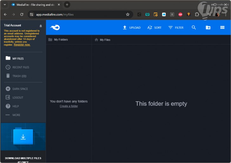The image size is (231, 163).
Task: Select the MediaFire browser tab
Action: pyautogui.click(x=36, y=5)
